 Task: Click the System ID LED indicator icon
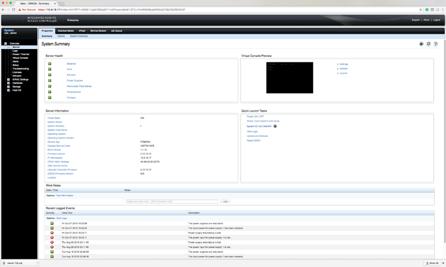tap(275, 126)
